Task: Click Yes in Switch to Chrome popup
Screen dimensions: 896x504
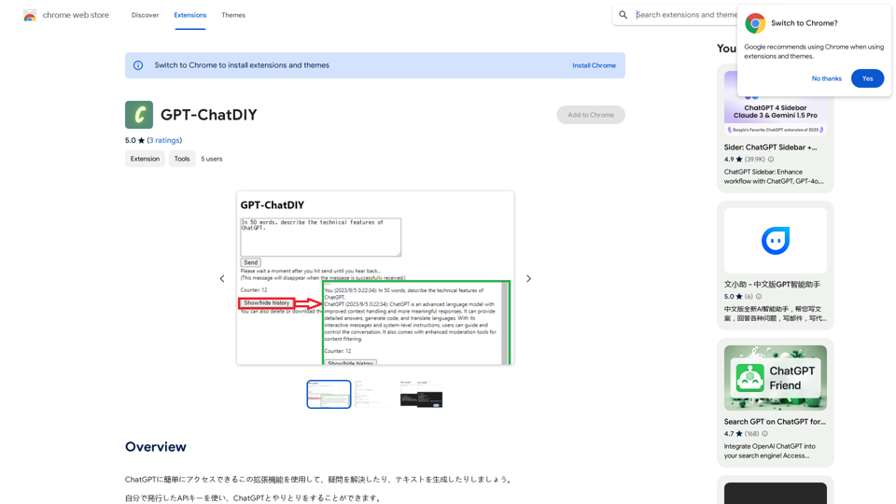Action: (867, 78)
